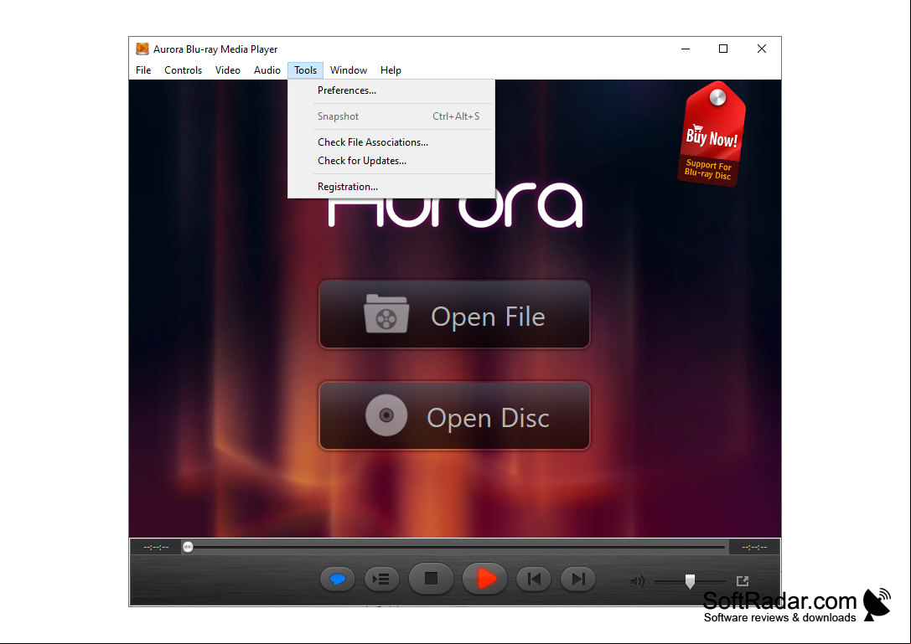
Task: Click the Open File button label
Action: click(488, 317)
